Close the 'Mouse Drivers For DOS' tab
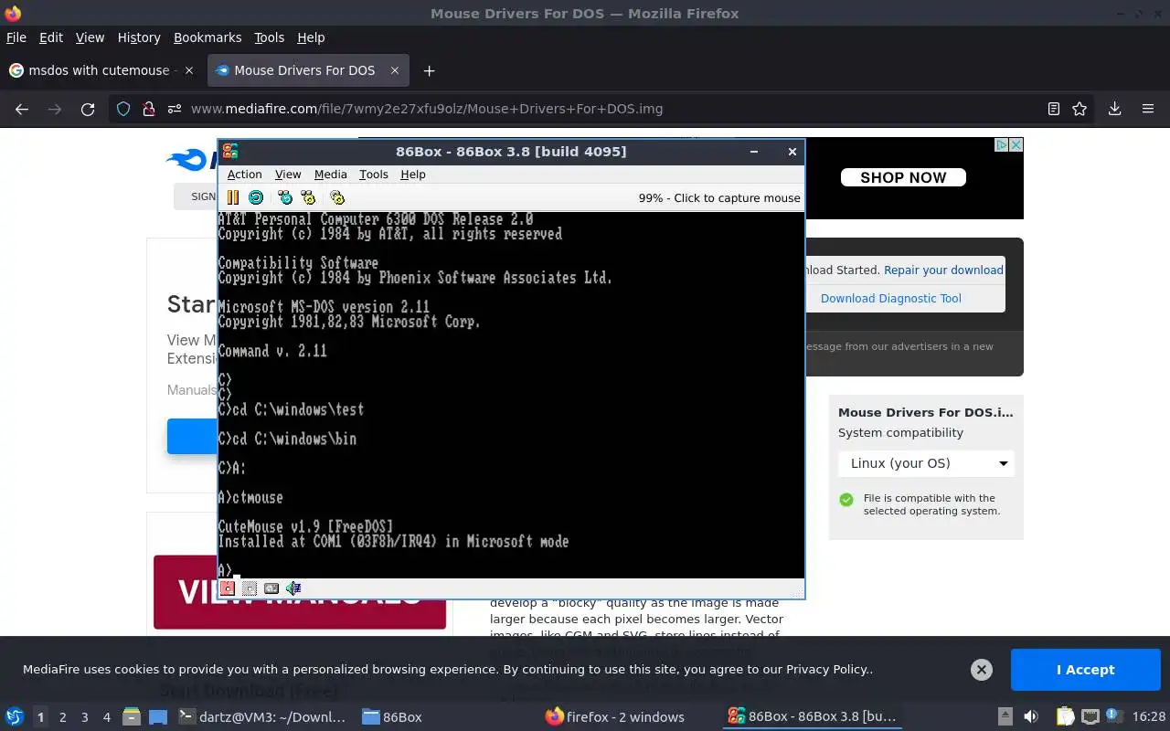This screenshot has height=731, width=1170. [395, 70]
